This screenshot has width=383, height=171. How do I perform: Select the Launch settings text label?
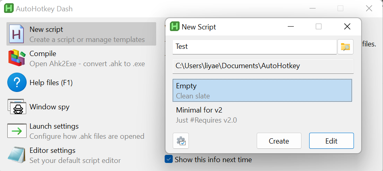pyautogui.click(x=54, y=126)
